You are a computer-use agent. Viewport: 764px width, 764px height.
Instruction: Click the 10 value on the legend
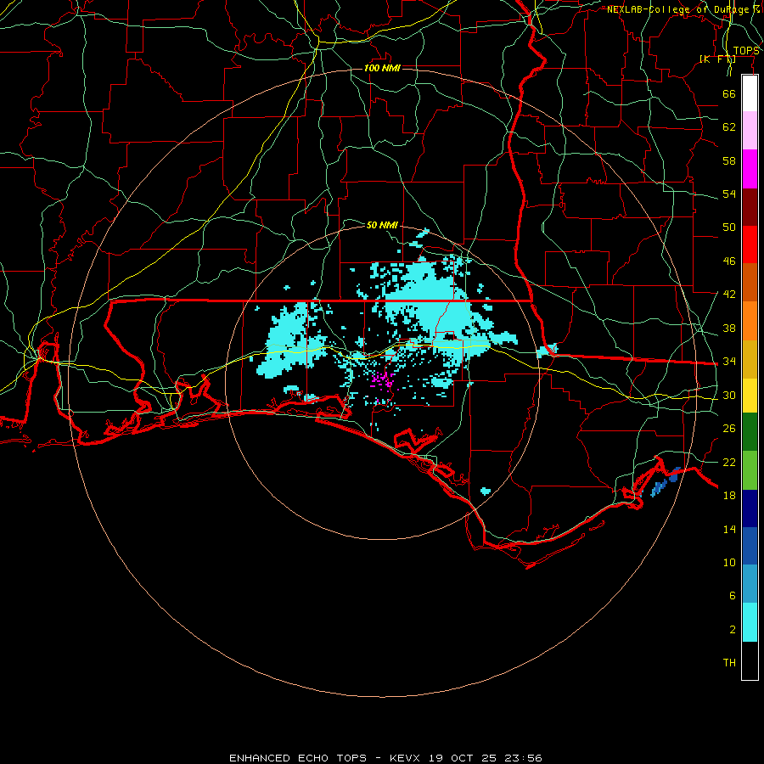[x=729, y=562]
